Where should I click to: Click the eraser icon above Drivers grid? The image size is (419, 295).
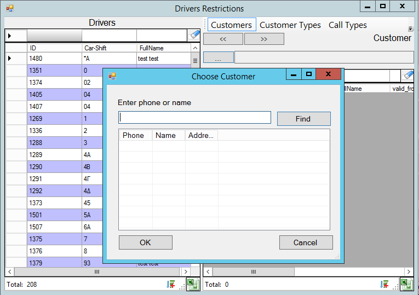pyautogui.click(x=195, y=34)
